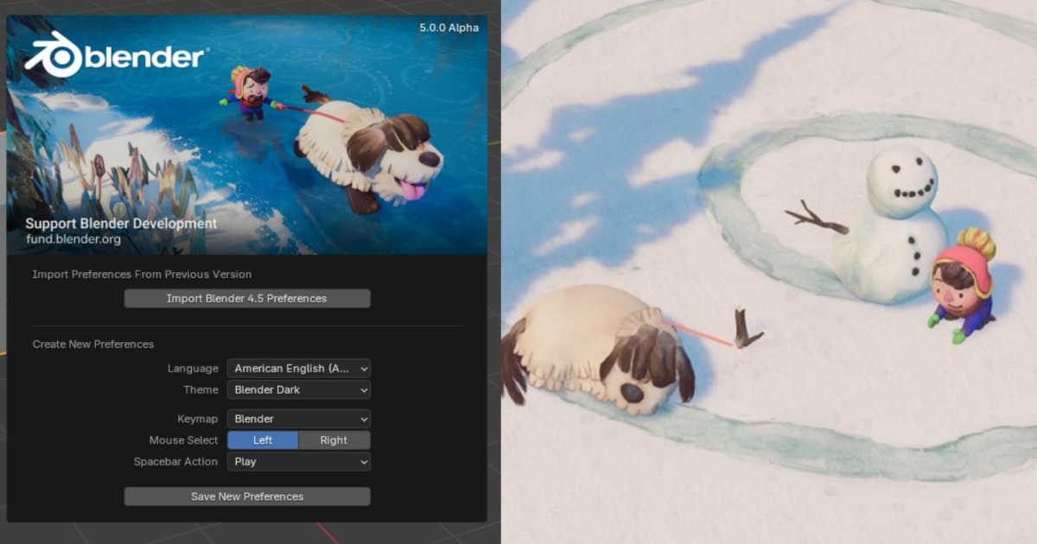Select Right for Mouse Select

(x=334, y=440)
